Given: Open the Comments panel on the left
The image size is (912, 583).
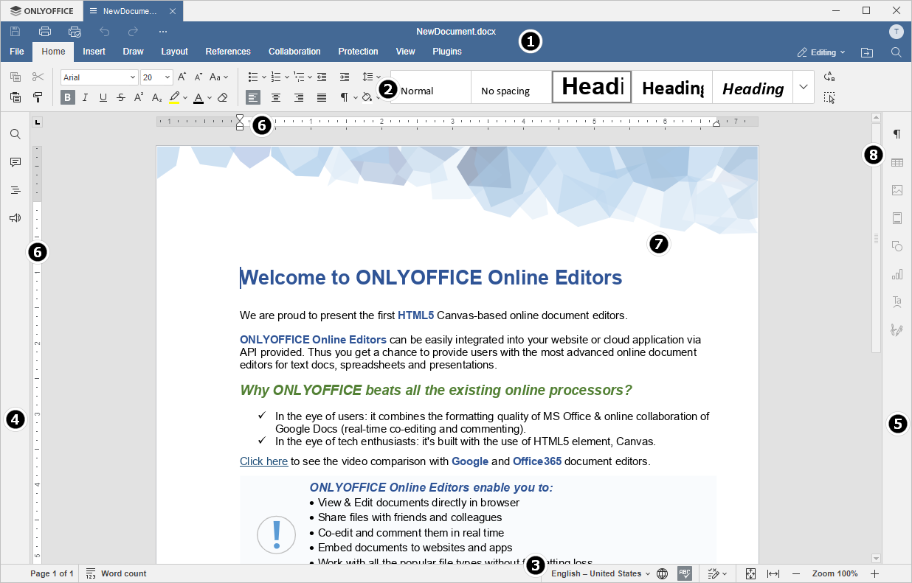Looking at the screenshot, I should click(x=15, y=162).
